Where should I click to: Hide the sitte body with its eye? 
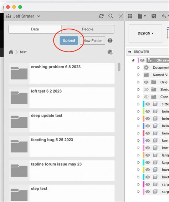click(x=148, y=104)
